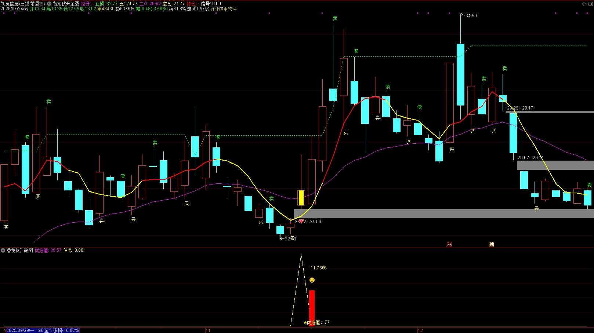The image size is (594, 333).
Task: Expand the 潜龙伏升副图 indicator dropdown
Action: (x=3, y=250)
